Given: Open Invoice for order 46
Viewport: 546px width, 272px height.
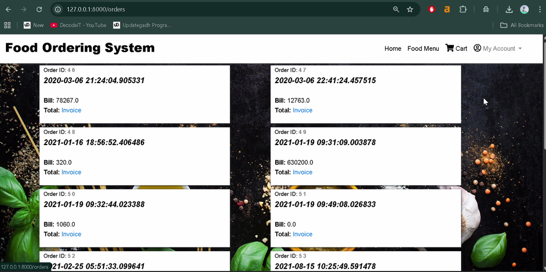Looking at the screenshot, I should coord(71,110).
